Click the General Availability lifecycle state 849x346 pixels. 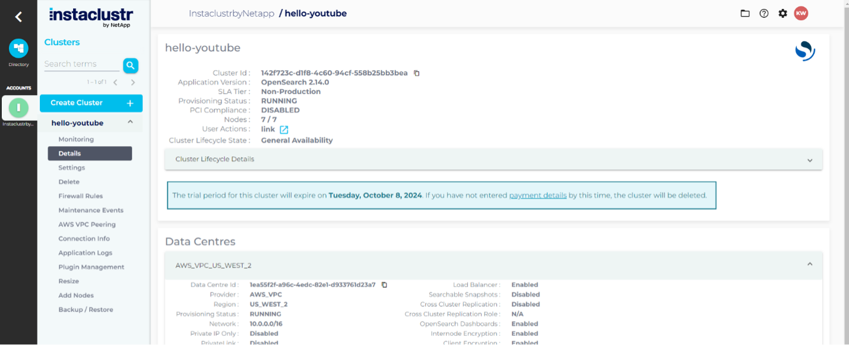tap(297, 141)
